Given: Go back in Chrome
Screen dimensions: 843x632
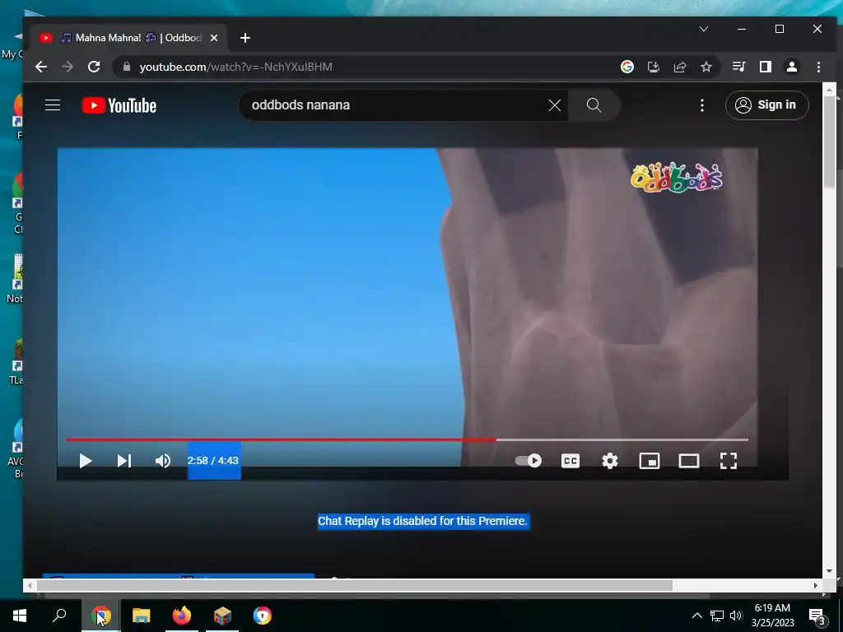Looking at the screenshot, I should (41, 67).
